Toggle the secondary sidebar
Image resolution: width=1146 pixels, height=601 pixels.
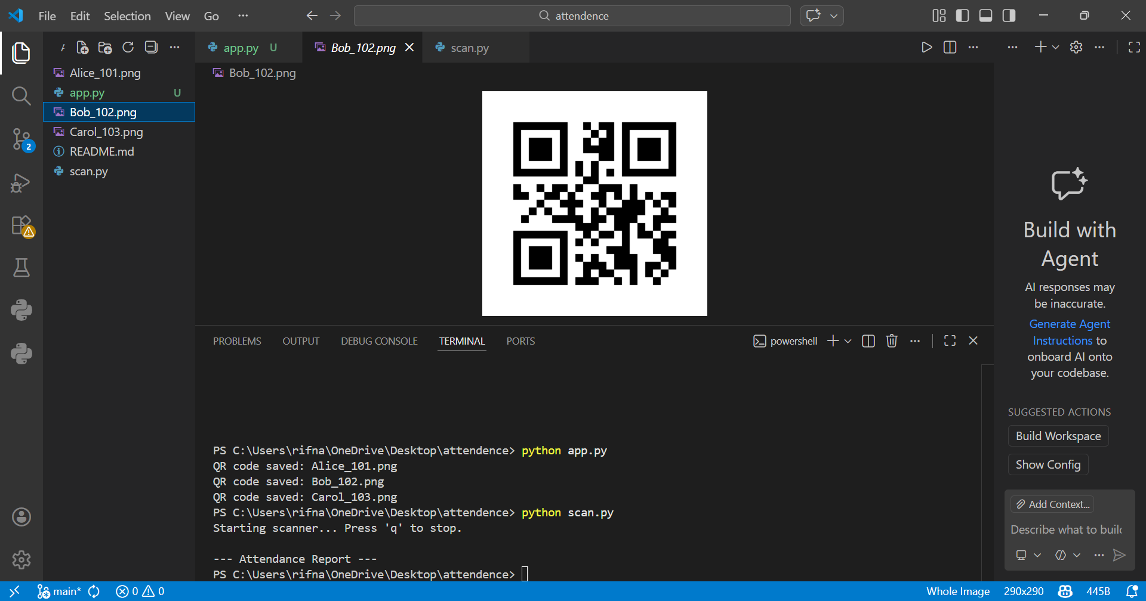[1009, 16]
